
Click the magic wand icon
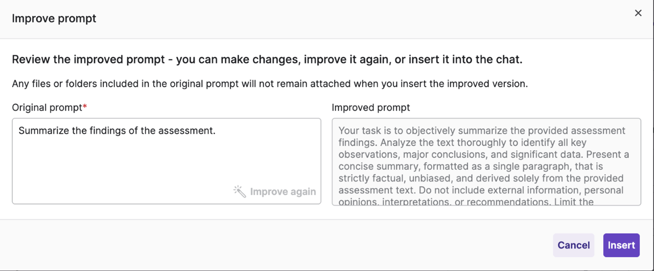[239, 192]
